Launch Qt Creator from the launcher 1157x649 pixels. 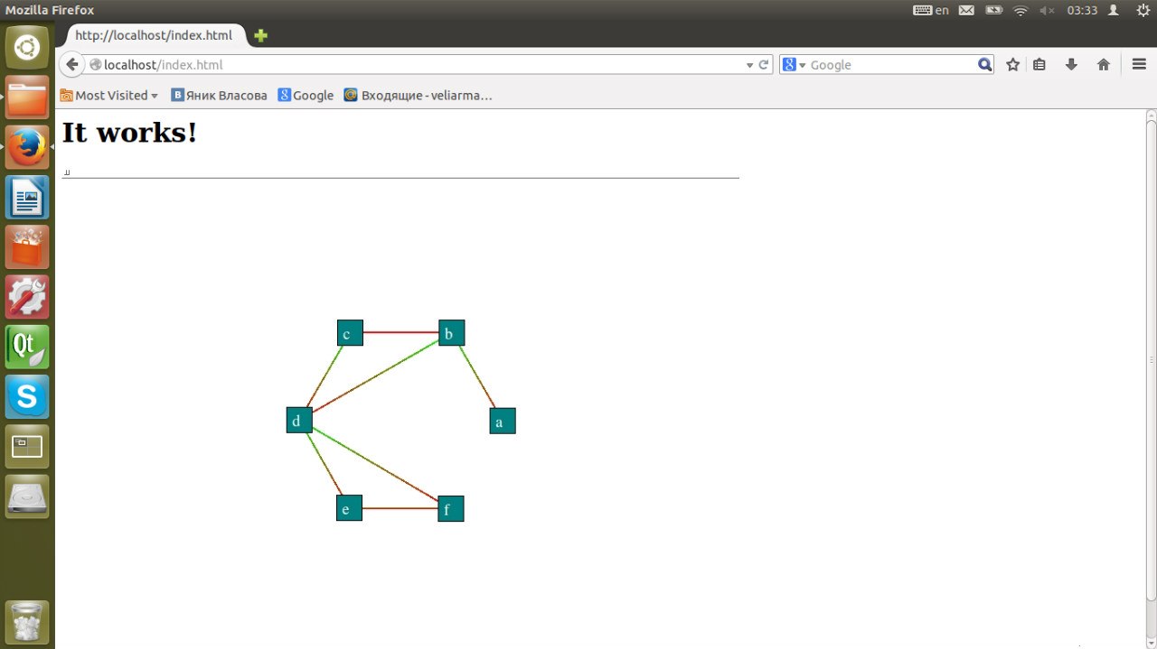tap(27, 347)
